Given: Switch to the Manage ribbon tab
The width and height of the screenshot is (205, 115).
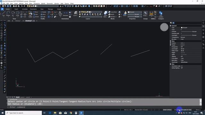Looking at the screenshot, I should [50, 9].
